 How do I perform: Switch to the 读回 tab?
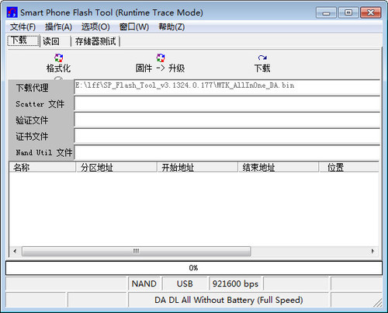tap(55, 41)
